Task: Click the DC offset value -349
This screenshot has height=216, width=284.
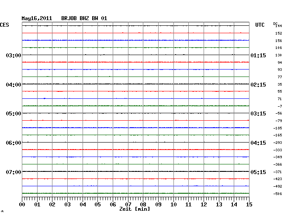Action: click(277, 157)
